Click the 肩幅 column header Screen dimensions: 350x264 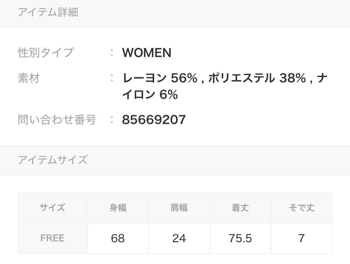click(179, 208)
